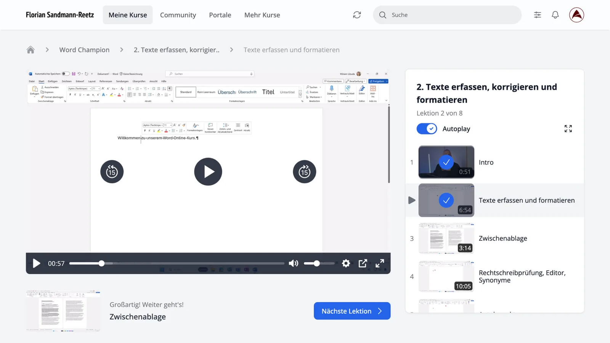This screenshot has width=610, height=343.
Task: Click the 00:57 elapsed time label
Action: [x=56, y=263]
